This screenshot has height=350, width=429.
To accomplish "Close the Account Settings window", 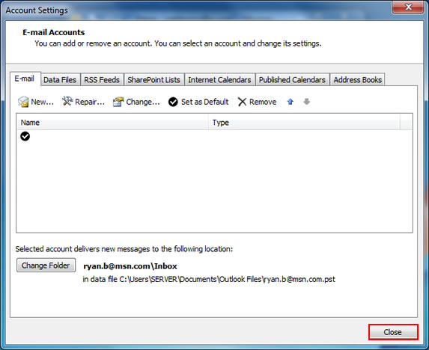I will 408,7.
